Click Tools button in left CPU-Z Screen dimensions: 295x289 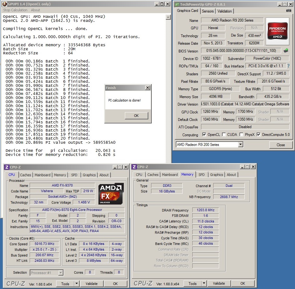pos(65,284)
